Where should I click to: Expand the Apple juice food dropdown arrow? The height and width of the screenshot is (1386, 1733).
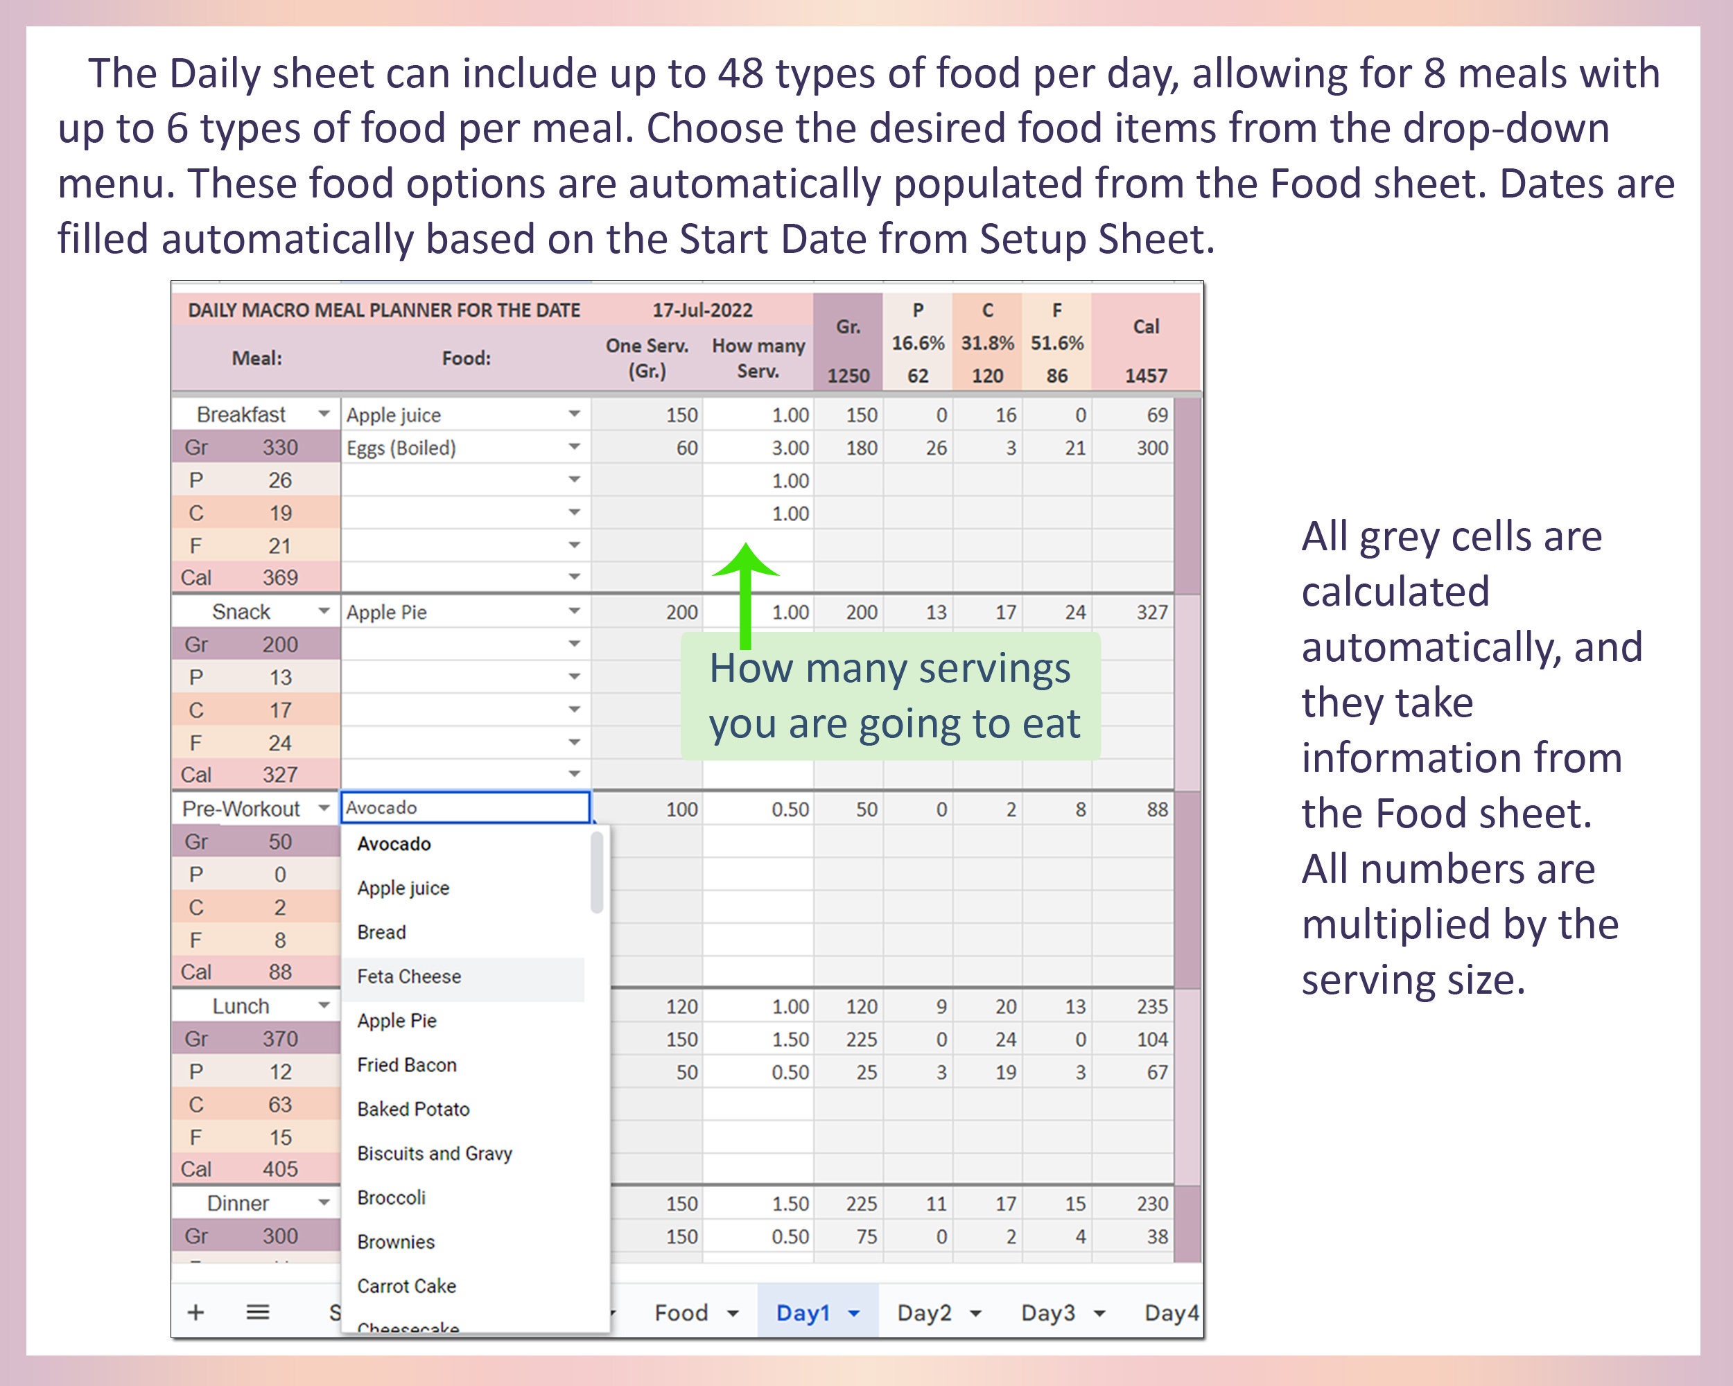click(574, 414)
